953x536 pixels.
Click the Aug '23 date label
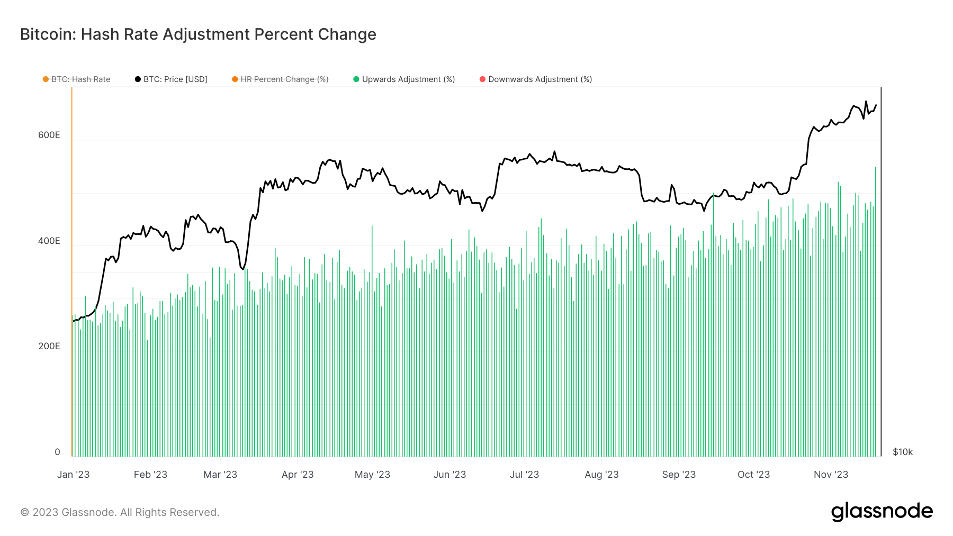point(601,475)
